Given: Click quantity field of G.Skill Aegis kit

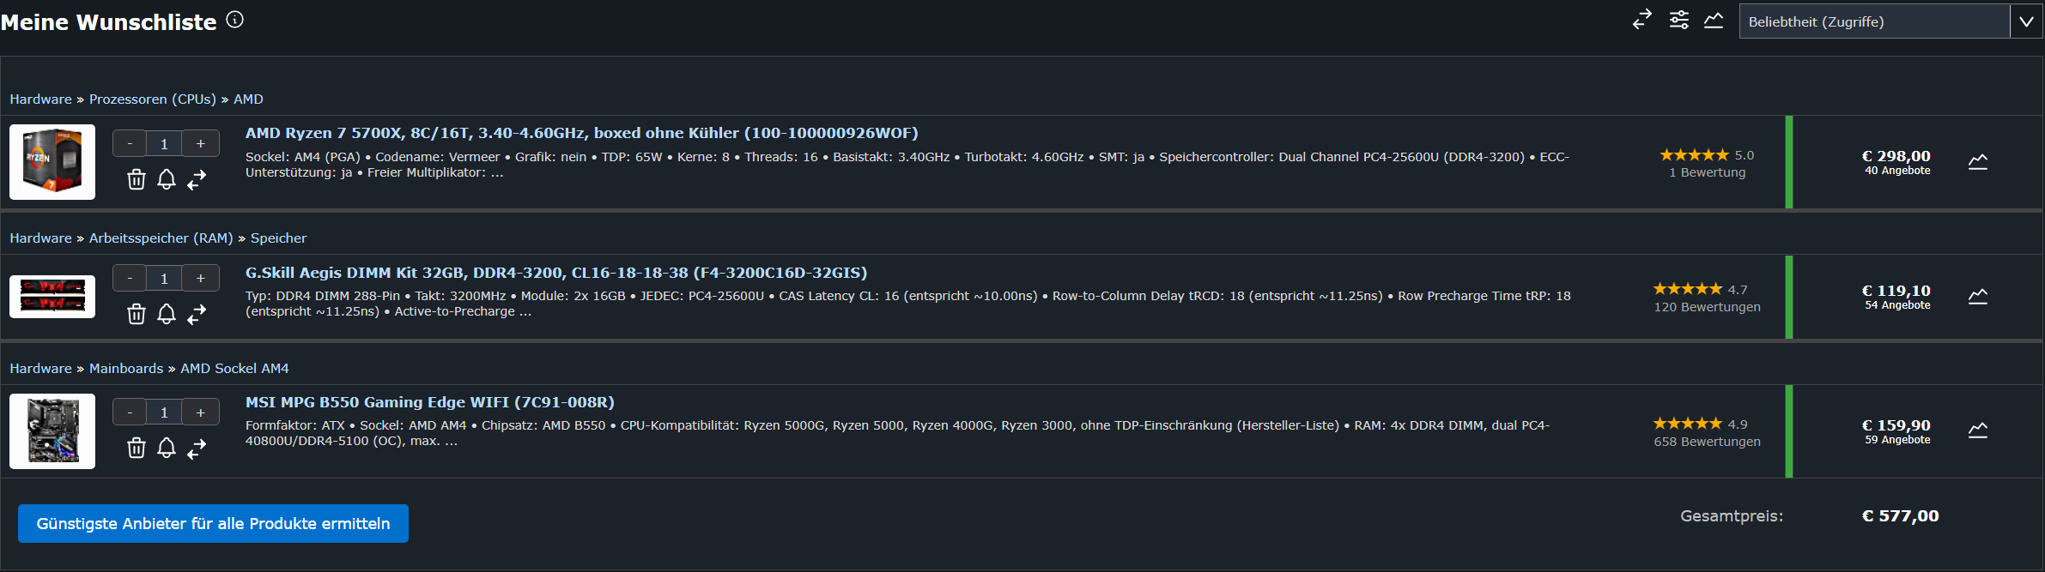Looking at the screenshot, I should point(164,278).
